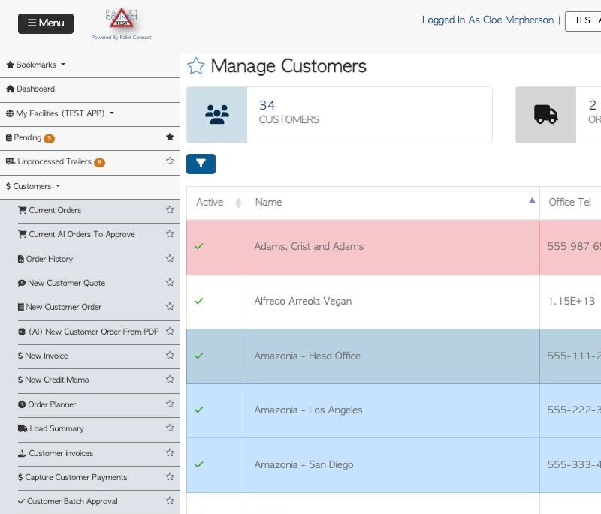Screen dimensions: 601x514
Task: Expand My Facilities (TEST APP) dropdown
Action: click(60, 113)
